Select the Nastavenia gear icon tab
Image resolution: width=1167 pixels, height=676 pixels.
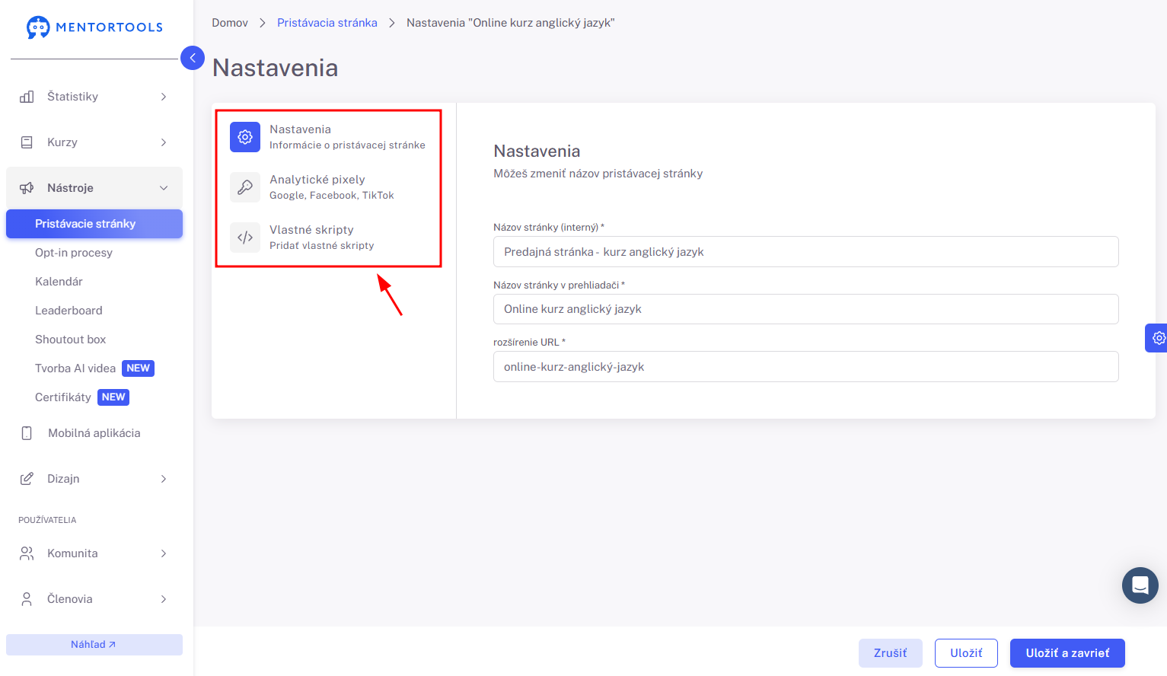[245, 137]
